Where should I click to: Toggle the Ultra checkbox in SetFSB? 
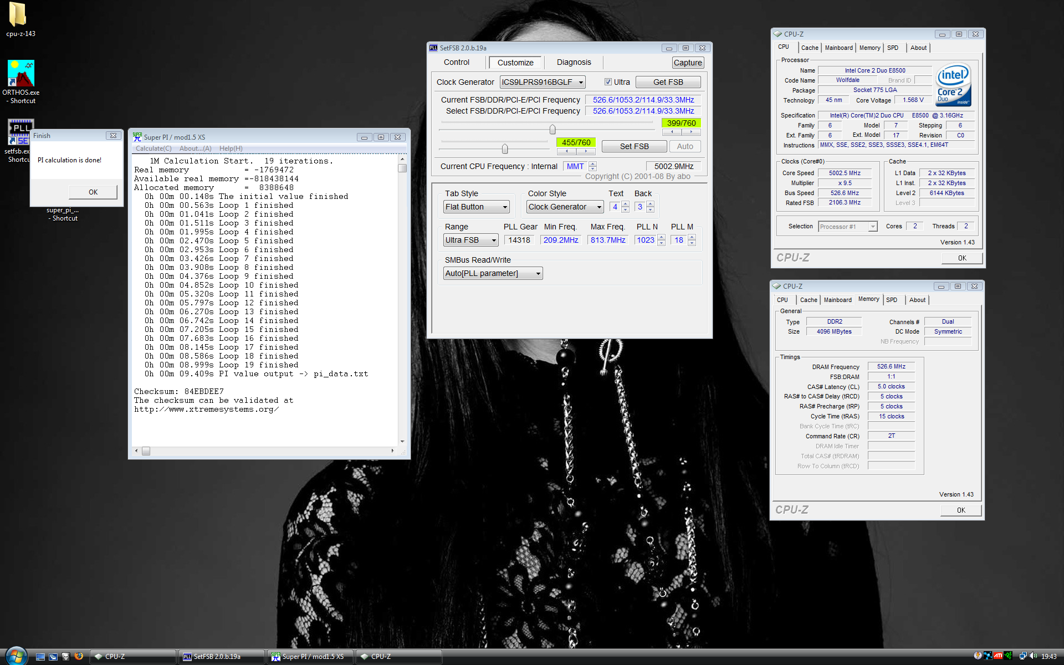click(608, 82)
